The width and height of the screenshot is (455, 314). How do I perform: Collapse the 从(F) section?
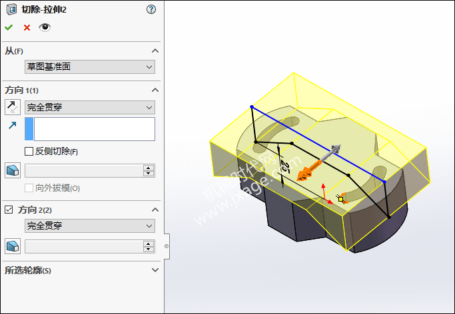click(x=155, y=51)
